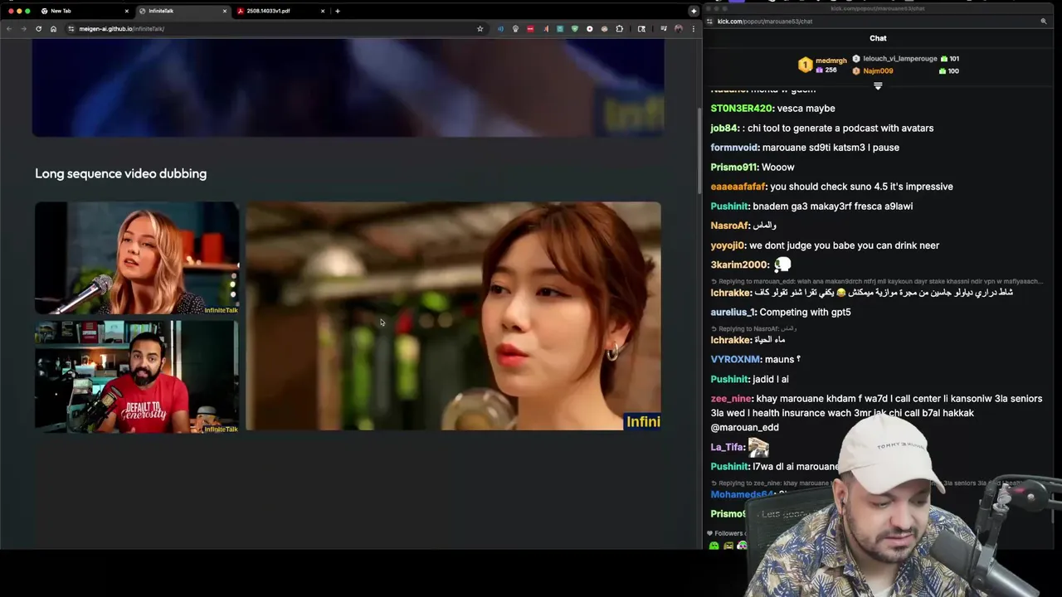Open ST0N3ER420 username in chat
1062x597 pixels.
[x=742, y=109]
